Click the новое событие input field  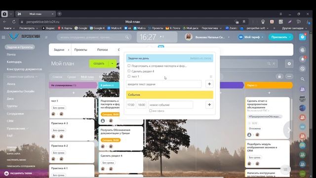click(170, 105)
